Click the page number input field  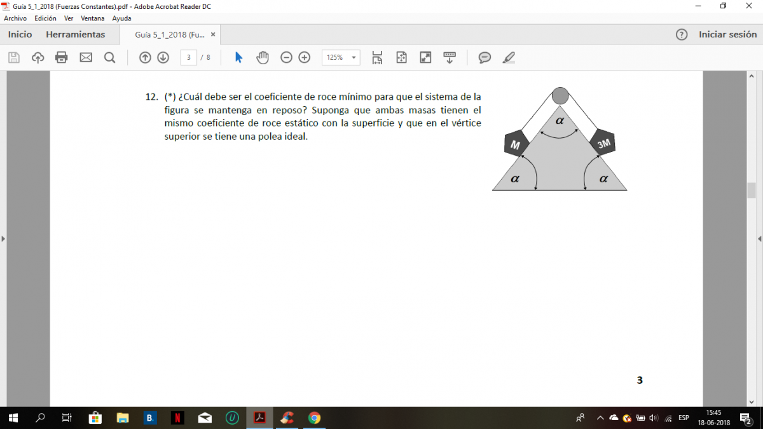189,58
